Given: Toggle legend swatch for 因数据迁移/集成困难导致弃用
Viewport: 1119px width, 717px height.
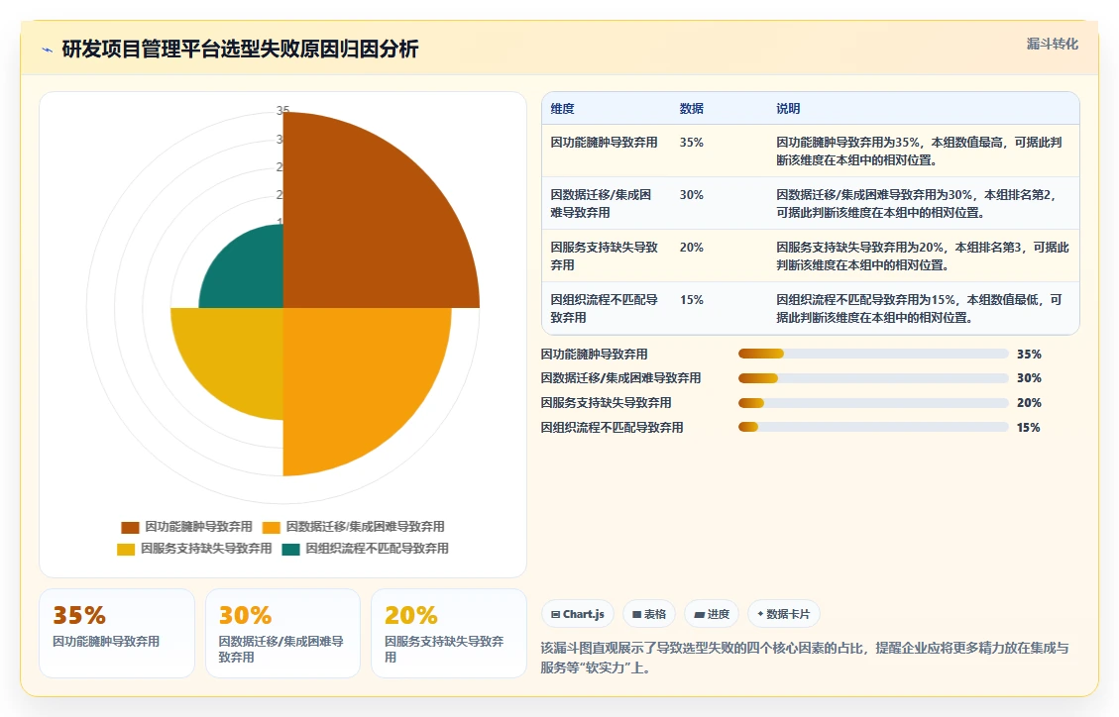Looking at the screenshot, I should point(272,528).
